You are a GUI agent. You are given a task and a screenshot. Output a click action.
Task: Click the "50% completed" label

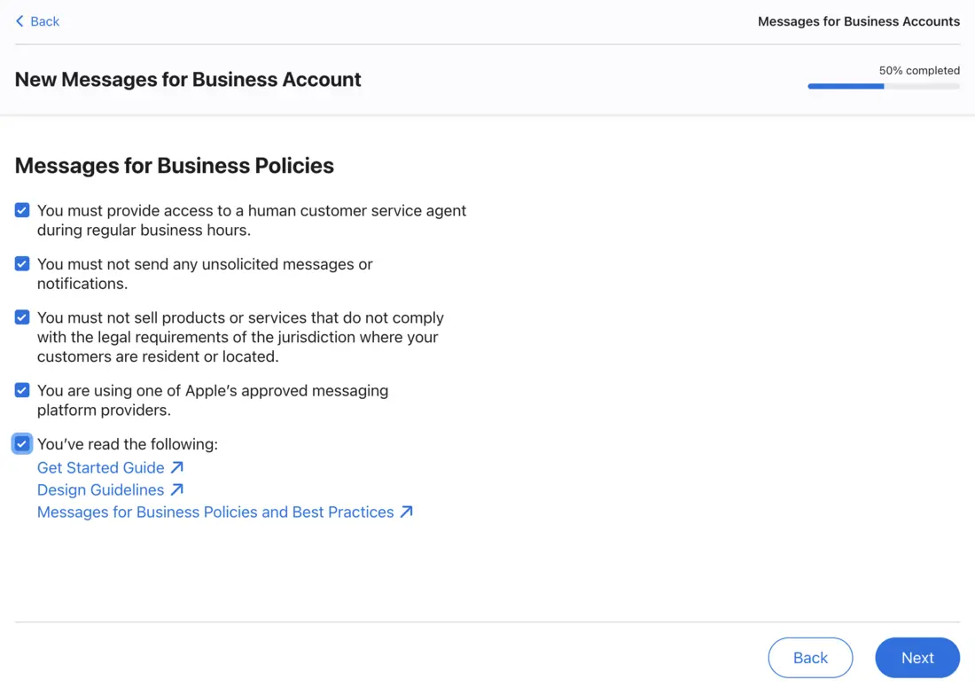[x=919, y=70]
